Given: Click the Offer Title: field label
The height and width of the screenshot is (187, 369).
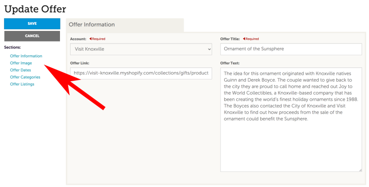Looking at the screenshot, I should click(230, 39).
